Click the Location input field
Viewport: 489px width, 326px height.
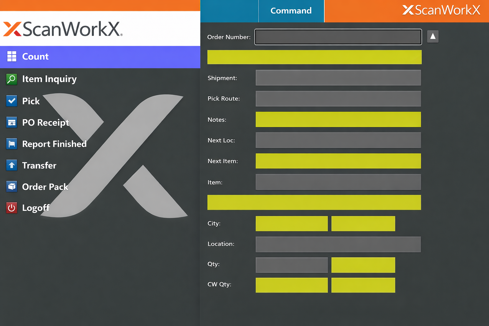pos(338,244)
